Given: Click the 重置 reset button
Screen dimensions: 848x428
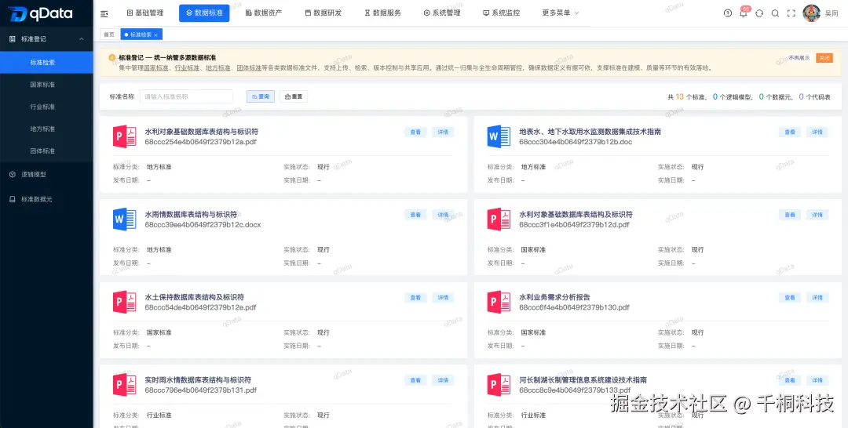Looking at the screenshot, I should [294, 96].
